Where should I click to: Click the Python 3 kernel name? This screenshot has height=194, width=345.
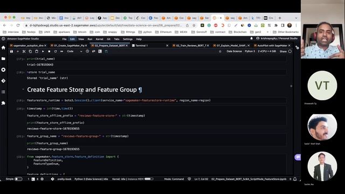[x=250, y=51]
